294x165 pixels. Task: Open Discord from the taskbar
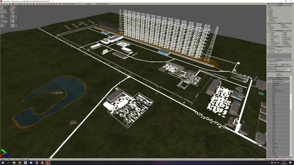(31, 163)
